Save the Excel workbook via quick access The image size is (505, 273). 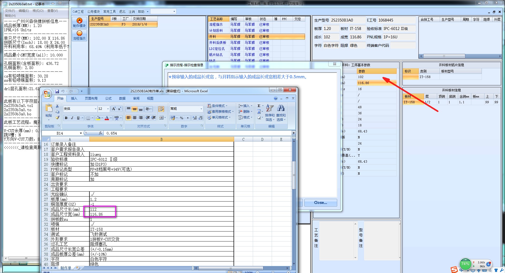[x=57, y=91]
